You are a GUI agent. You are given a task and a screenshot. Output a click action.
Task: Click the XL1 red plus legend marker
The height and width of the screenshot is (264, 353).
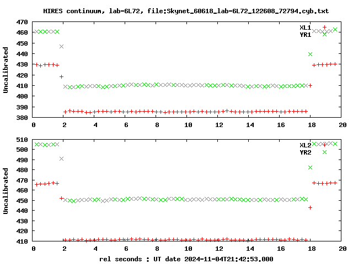pos(325,27)
